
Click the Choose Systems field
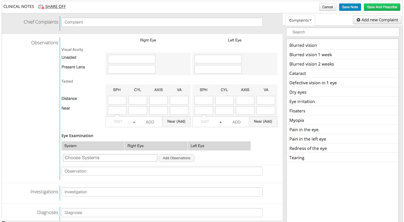pyautogui.click(x=110, y=158)
